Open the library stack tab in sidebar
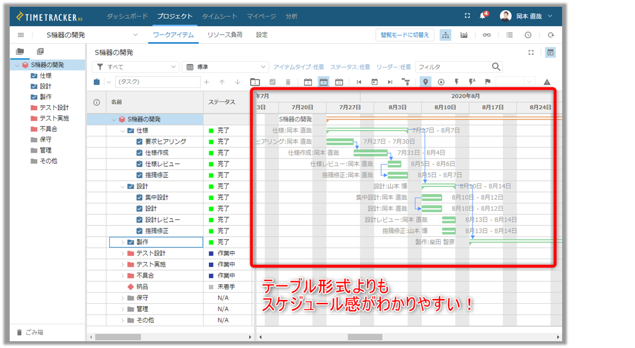 (40, 51)
